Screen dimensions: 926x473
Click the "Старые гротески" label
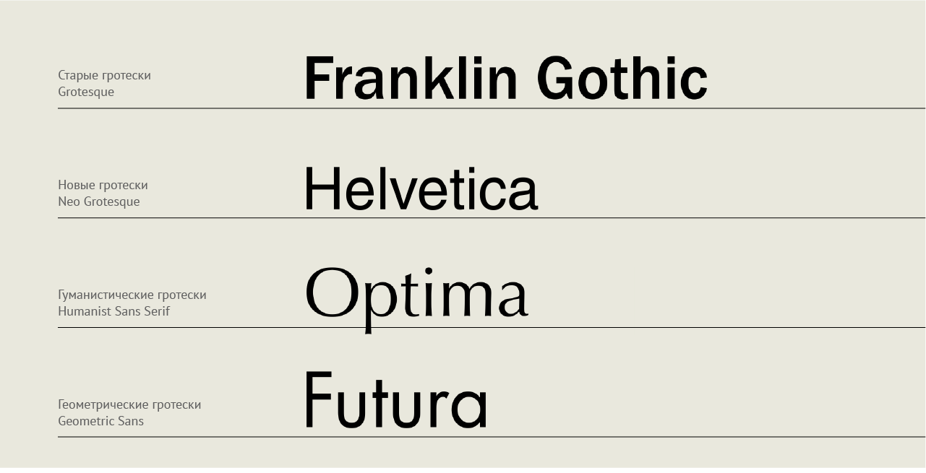[105, 75]
